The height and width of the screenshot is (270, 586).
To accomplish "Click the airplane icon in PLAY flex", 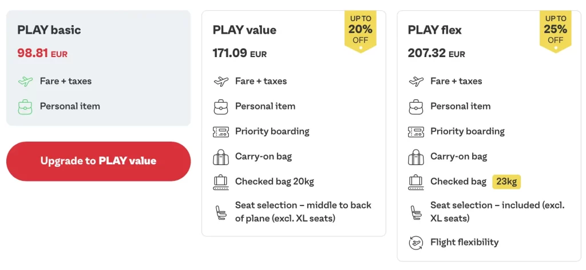I will coord(416,81).
